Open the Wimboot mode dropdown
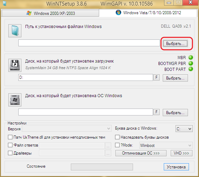The height and width of the screenshot is (177, 199). click(166, 145)
